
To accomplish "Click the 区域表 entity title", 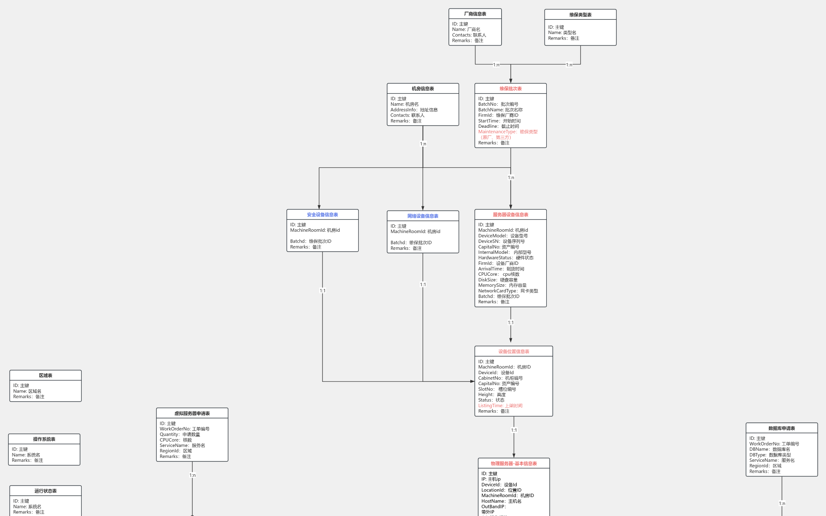I will [45, 375].
